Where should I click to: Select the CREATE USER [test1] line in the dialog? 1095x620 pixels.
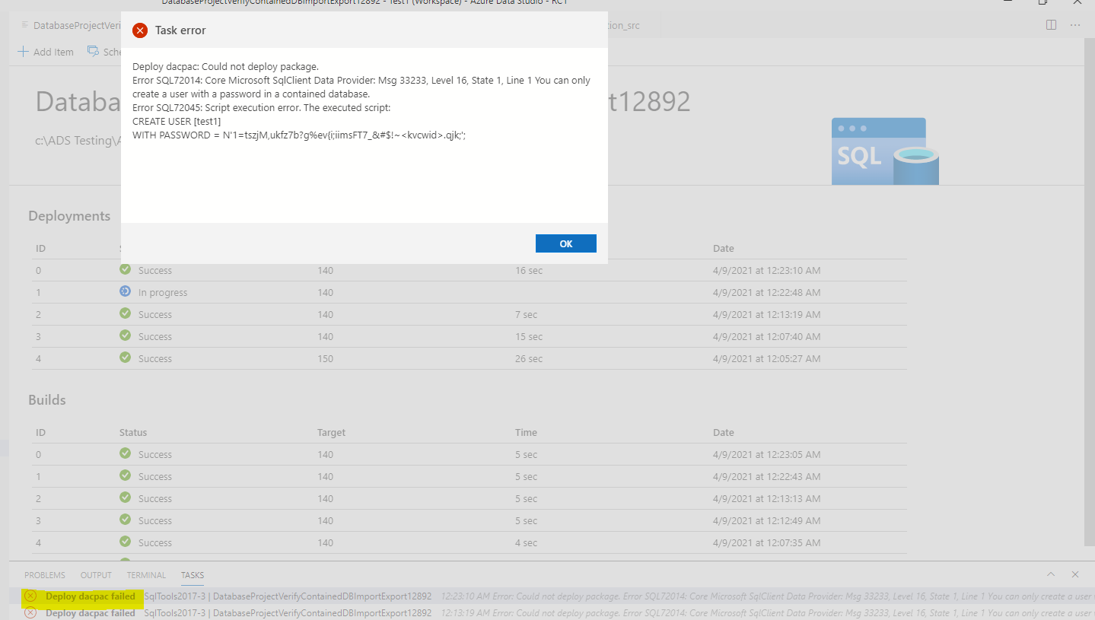[177, 122]
